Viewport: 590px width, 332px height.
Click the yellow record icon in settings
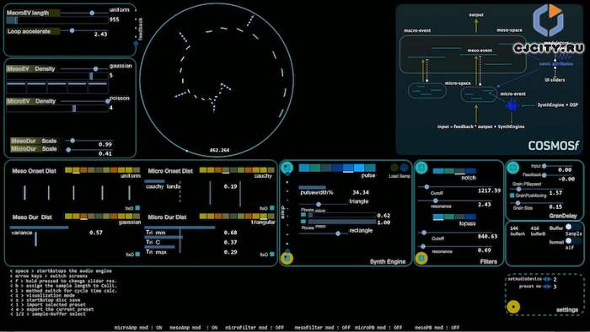coord(513,307)
